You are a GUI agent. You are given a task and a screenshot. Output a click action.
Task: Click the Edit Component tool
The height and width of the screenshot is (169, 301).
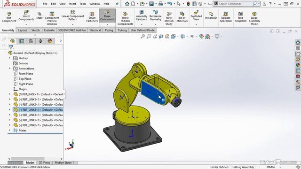[9, 17]
